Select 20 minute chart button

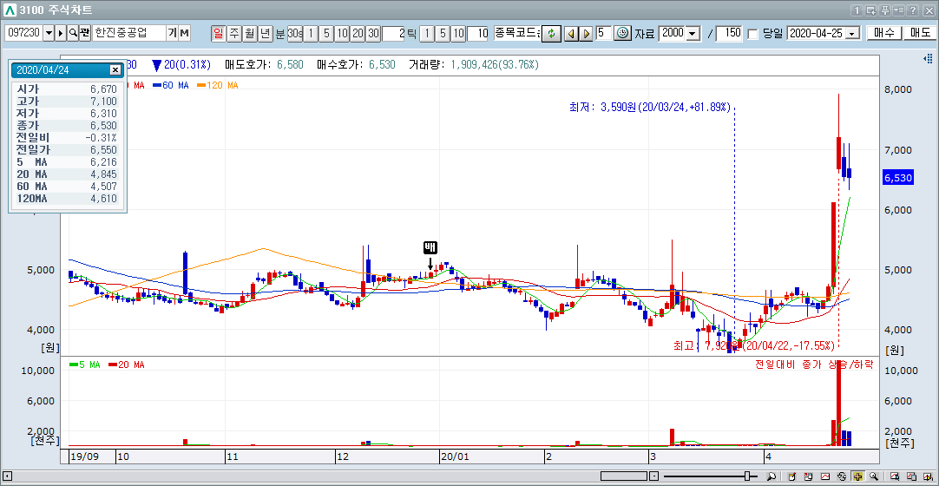click(x=358, y=34)
